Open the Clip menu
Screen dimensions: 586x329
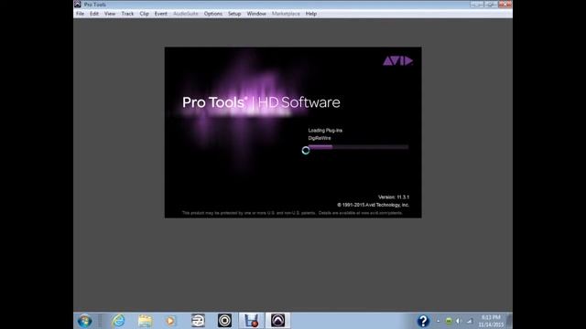coord(145,14)
